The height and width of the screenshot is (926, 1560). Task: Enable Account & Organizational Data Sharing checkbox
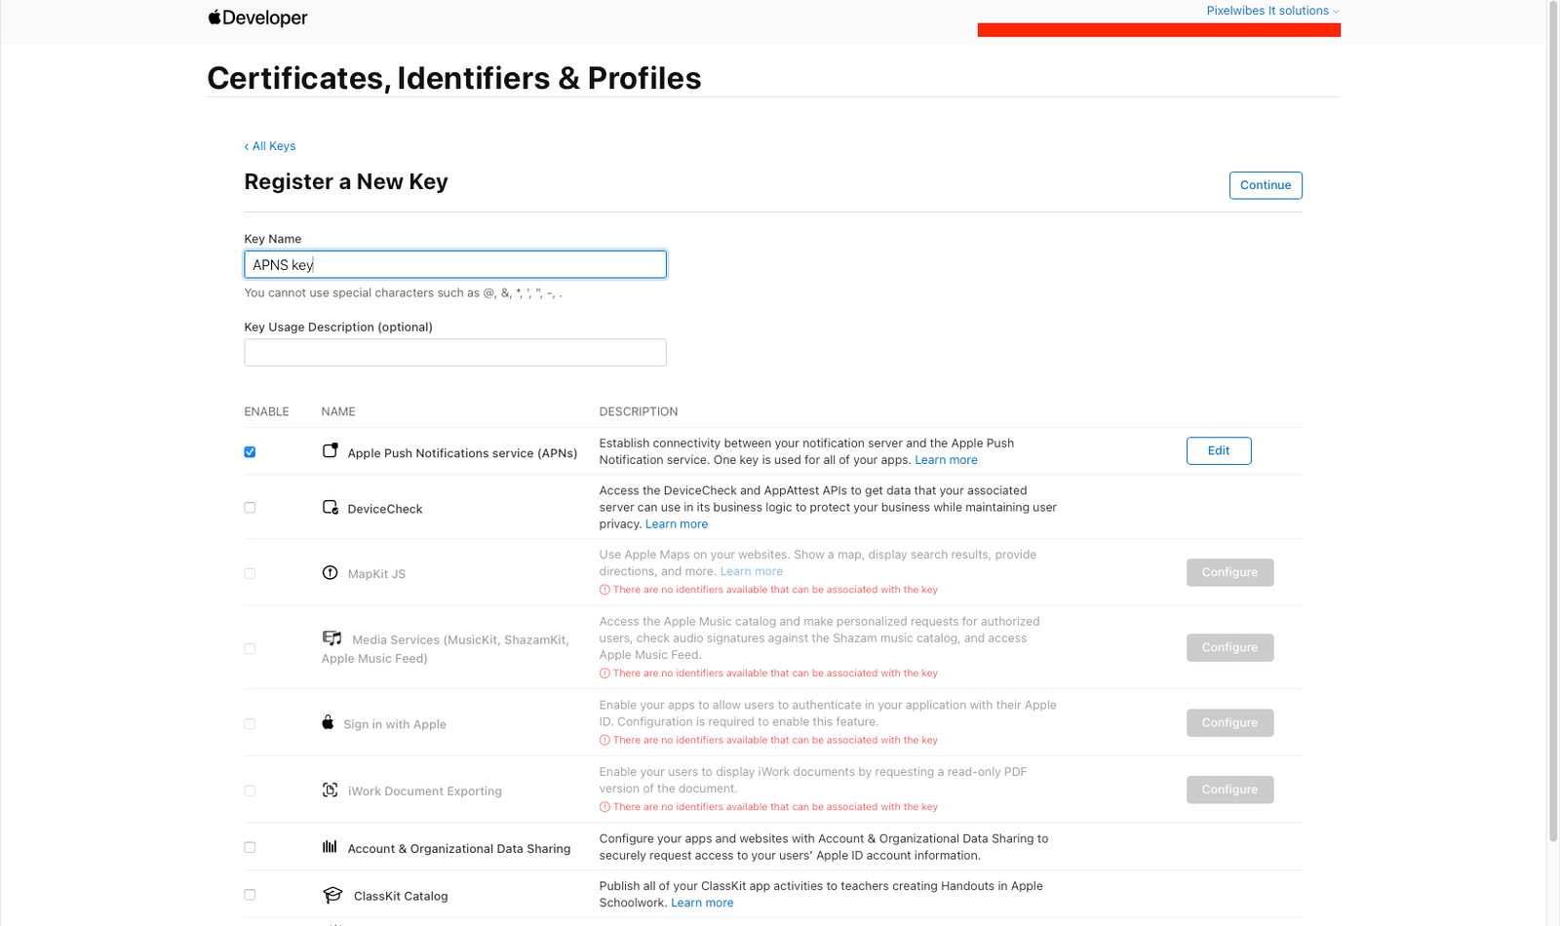(x=250, y=848)
